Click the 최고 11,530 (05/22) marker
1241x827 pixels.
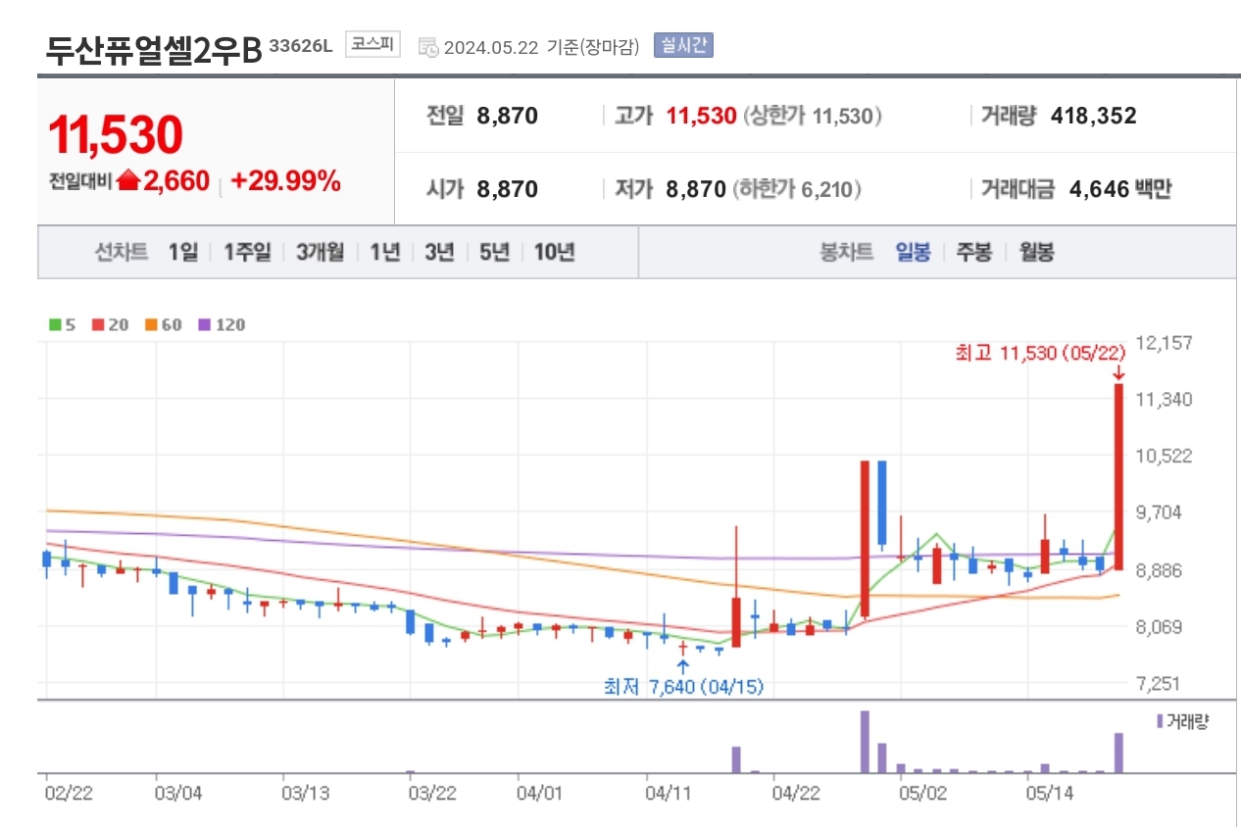tap(1040, 353)
